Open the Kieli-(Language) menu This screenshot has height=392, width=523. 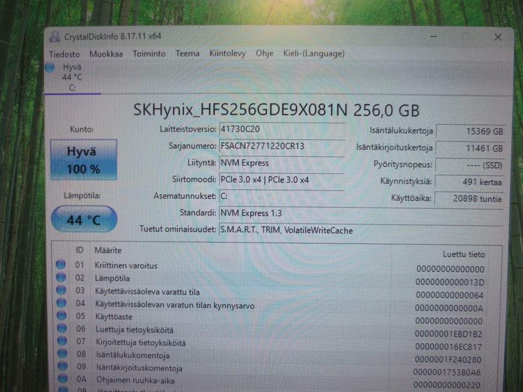point(314,54)
